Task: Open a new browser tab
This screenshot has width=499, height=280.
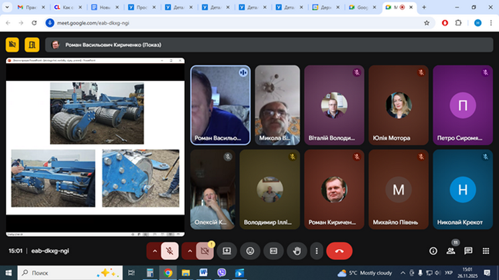Action: [x=424, y=8]
